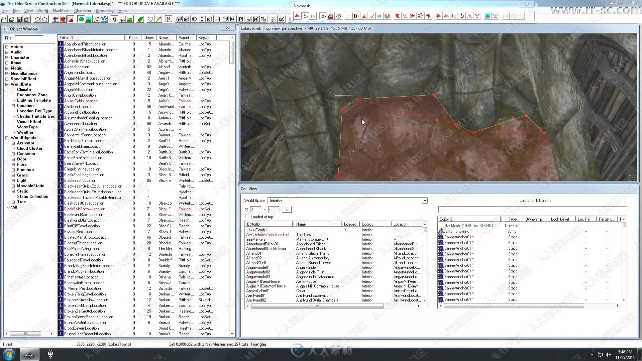Check the LokirisTomb cell entry

click(256, 230)
